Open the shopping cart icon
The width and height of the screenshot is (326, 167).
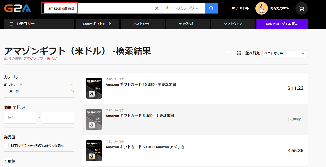click(x=301, y=8)
